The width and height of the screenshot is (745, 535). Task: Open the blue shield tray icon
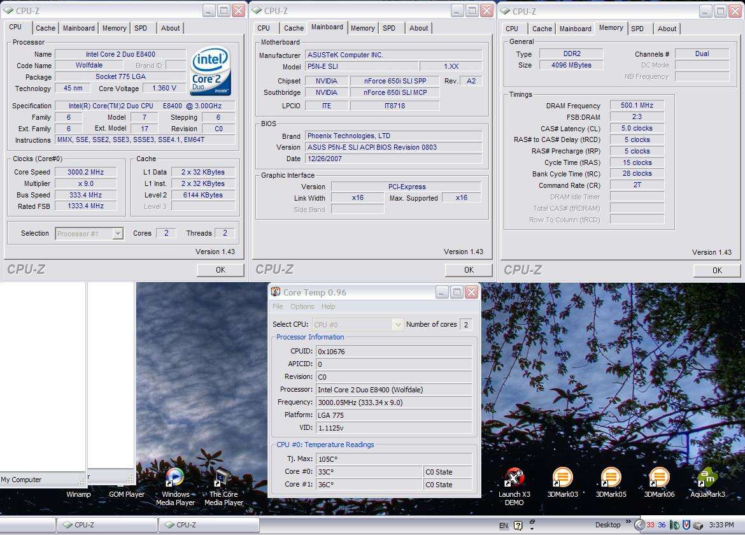pos(686,525)
